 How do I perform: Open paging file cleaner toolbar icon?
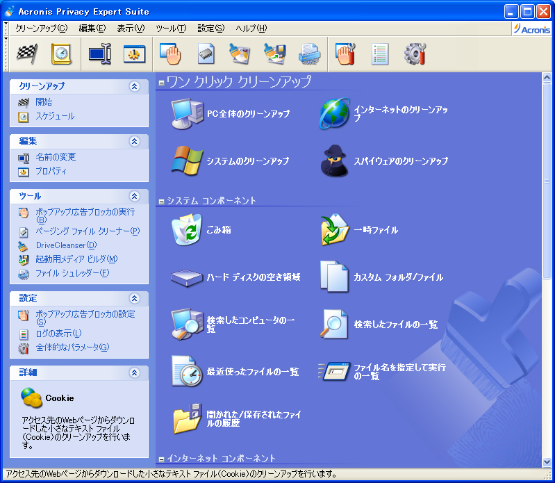(x=206, y=54)
